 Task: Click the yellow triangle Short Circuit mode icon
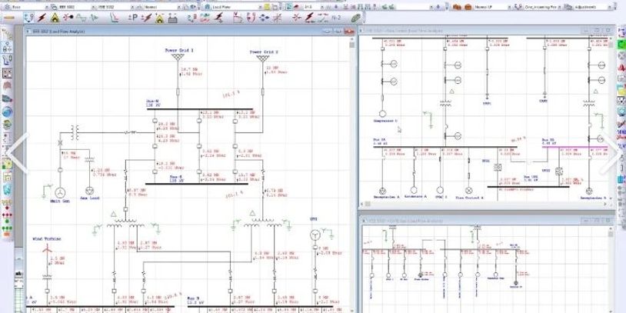55,18
